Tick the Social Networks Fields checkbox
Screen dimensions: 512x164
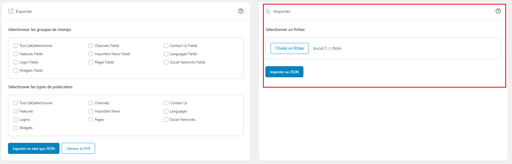click(x=166, y=62)
